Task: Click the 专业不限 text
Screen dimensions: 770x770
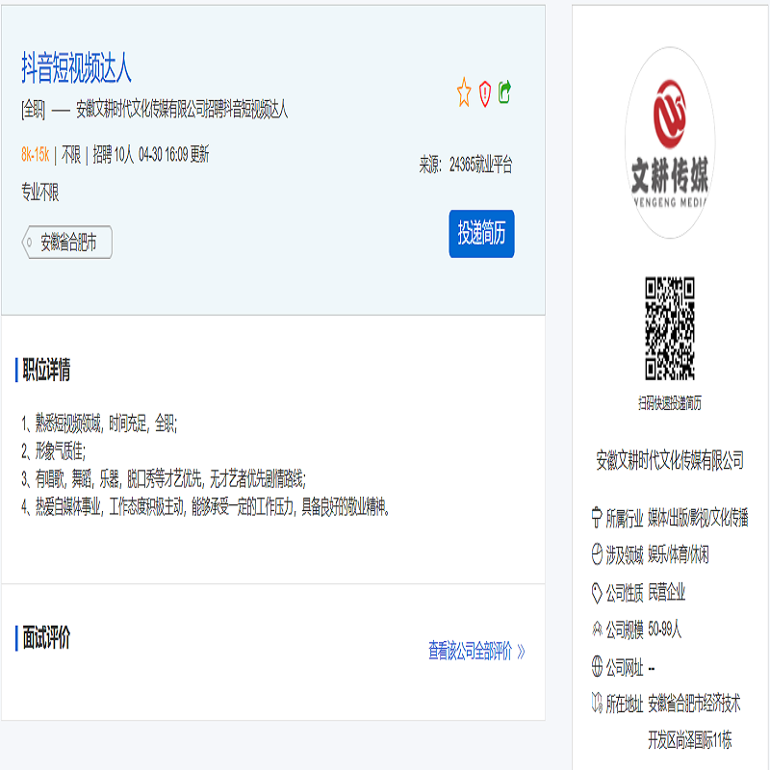Action: [40, 192]
